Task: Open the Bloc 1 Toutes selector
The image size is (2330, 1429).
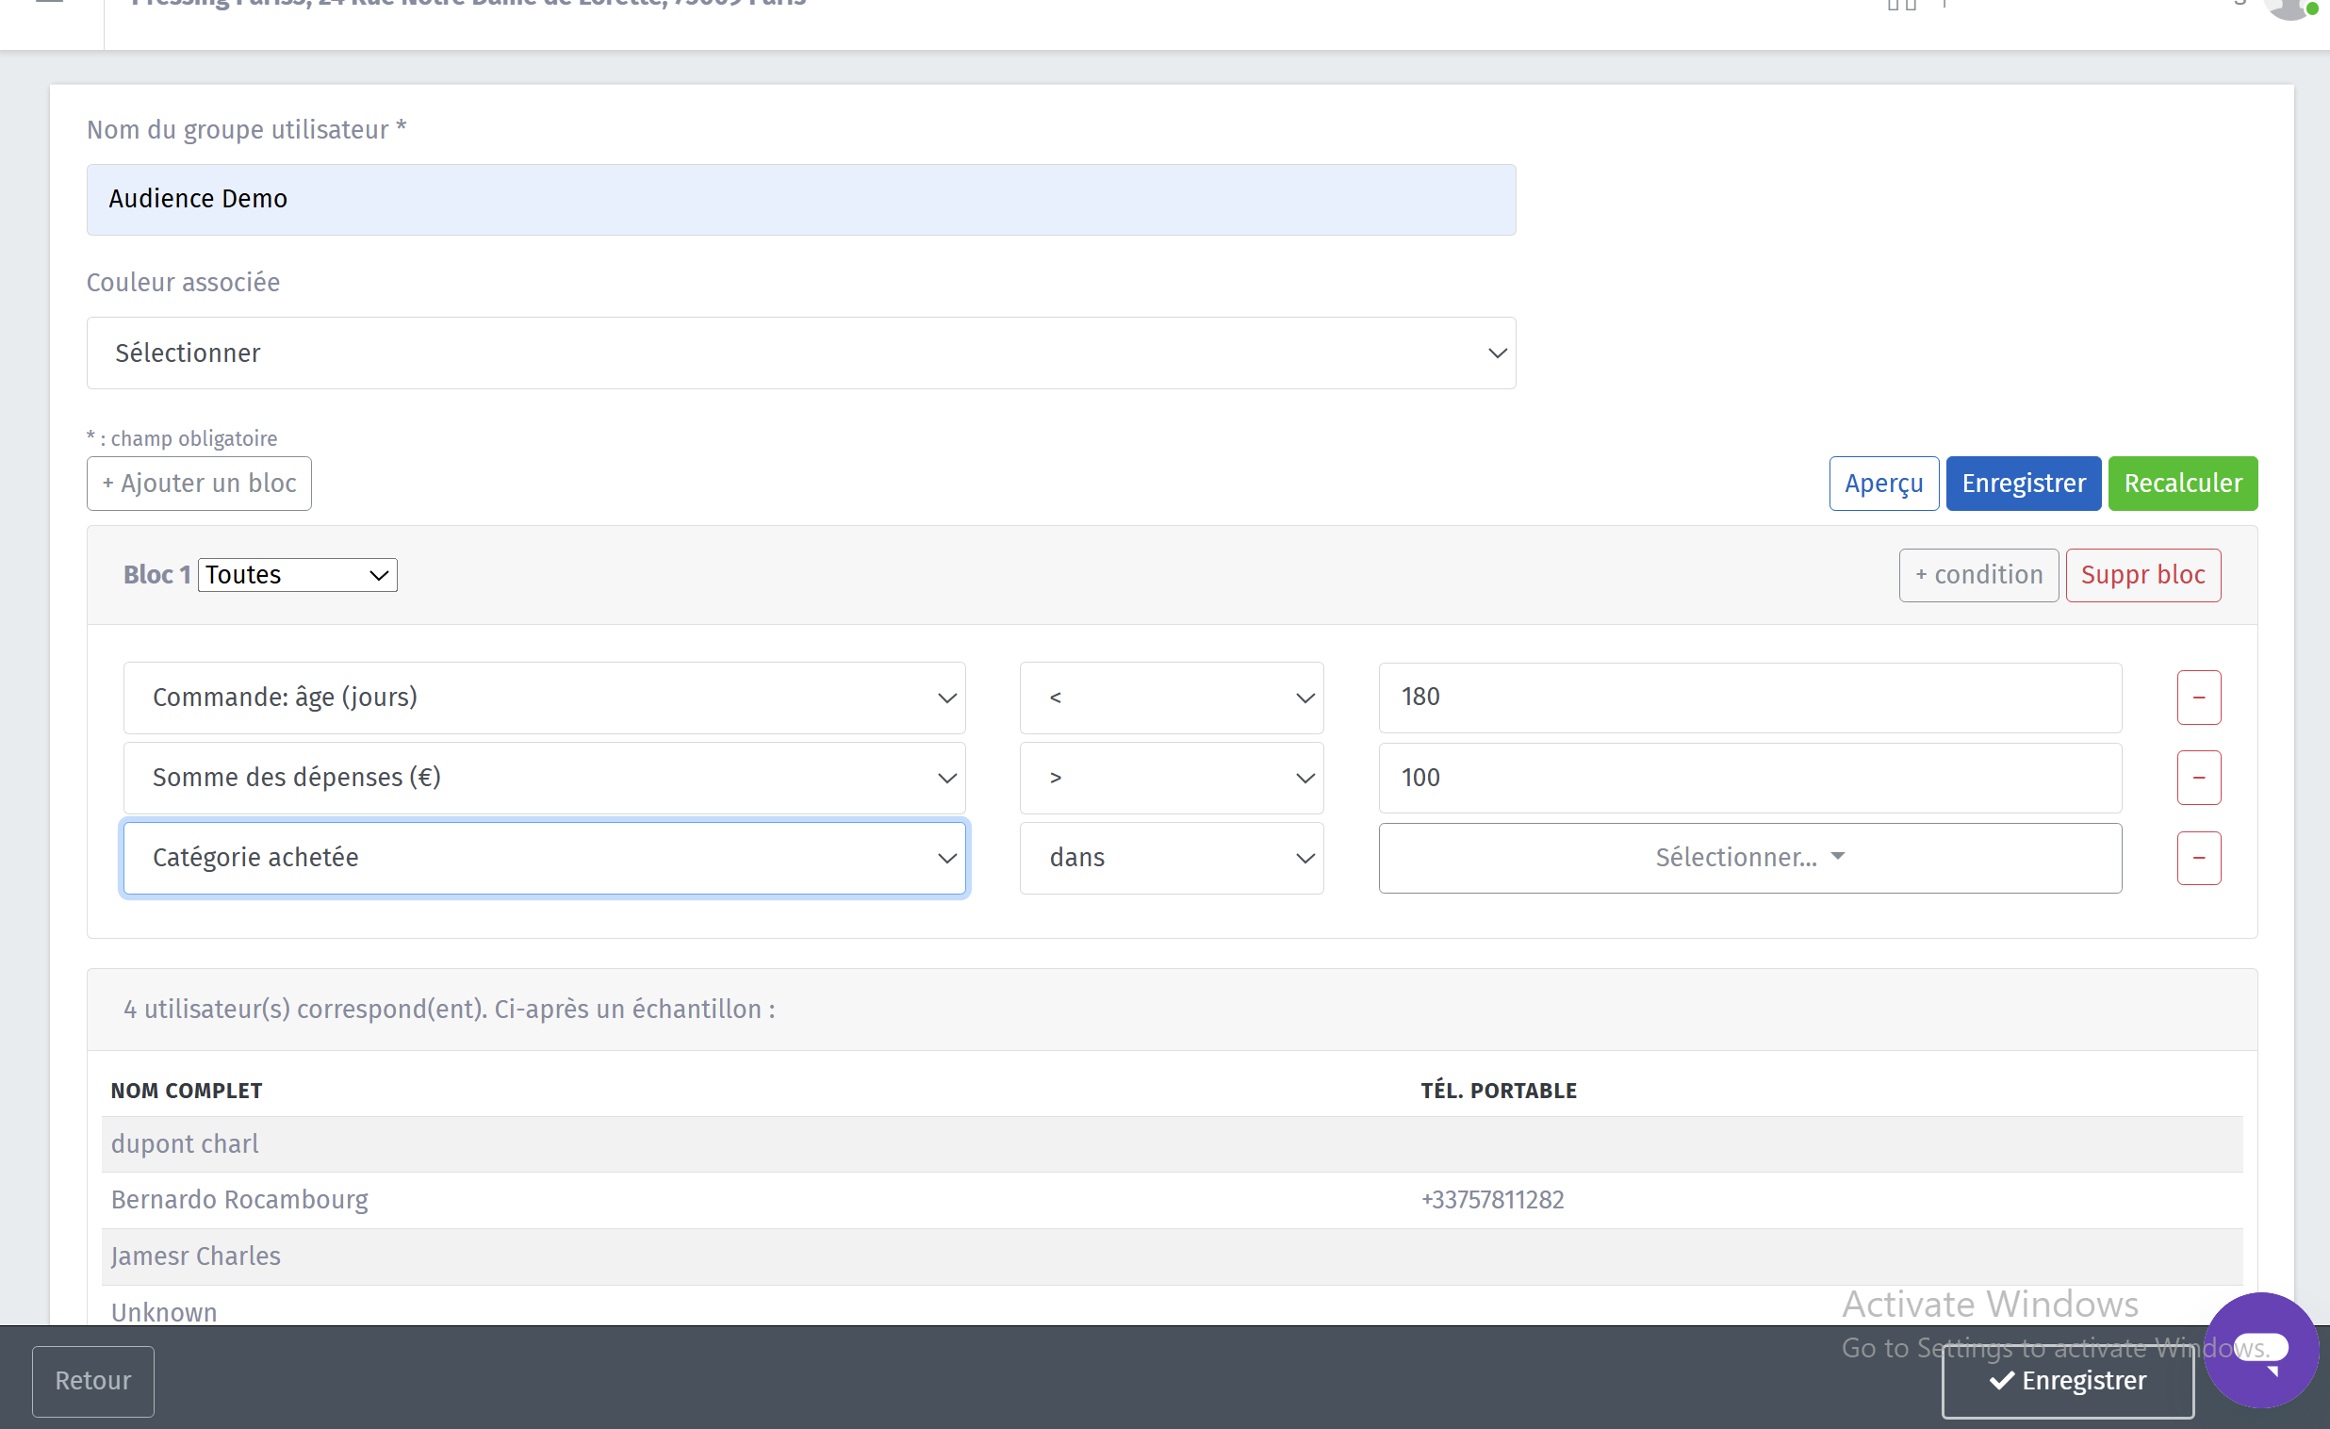Action: click(x=297, y=575)
